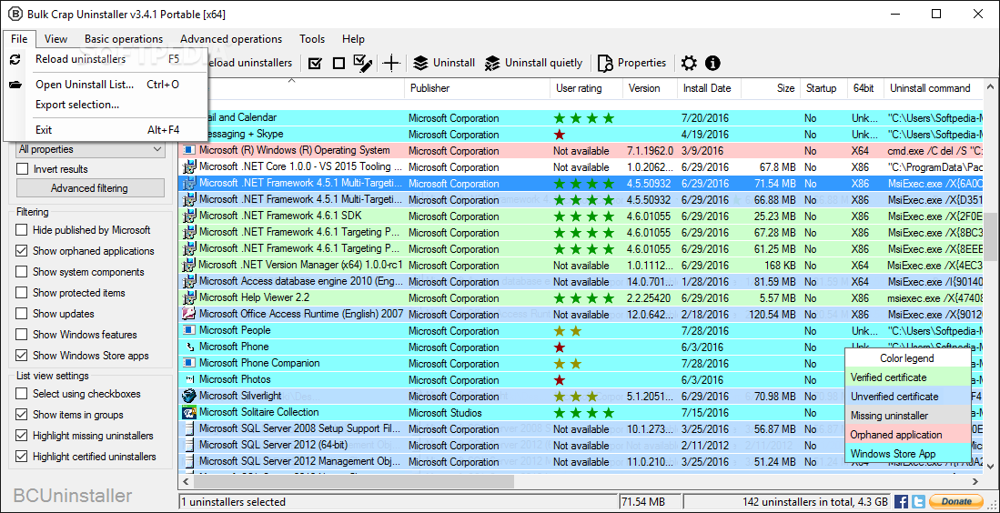Enable Select using checkboxes option
Image resolution: width=1000 pixels, height=513 pixels.
(x=23, y=394)
